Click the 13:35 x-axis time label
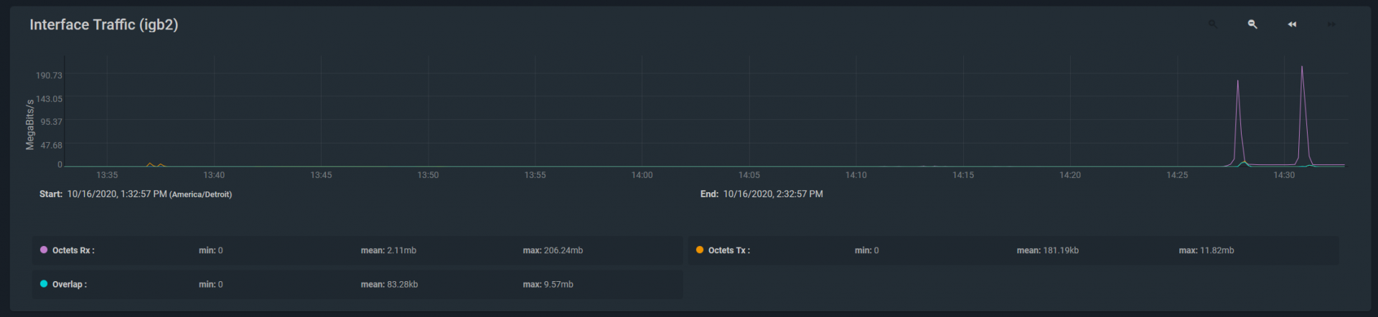Viewport: 1378px width, 317px height. (107, 175)
